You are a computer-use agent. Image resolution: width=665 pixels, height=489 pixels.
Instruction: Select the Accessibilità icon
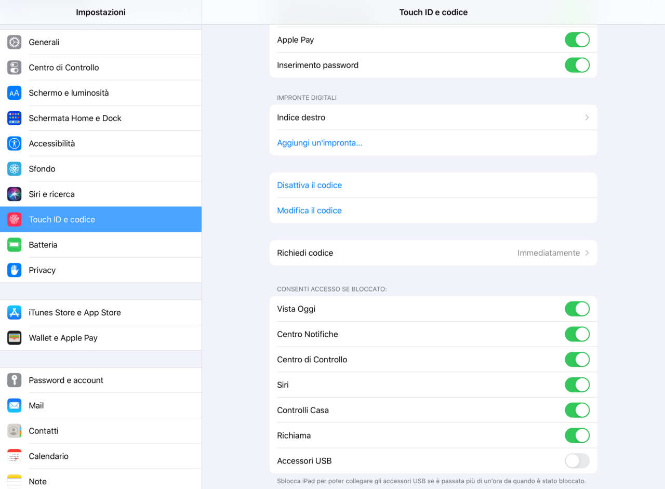(15, 143)
